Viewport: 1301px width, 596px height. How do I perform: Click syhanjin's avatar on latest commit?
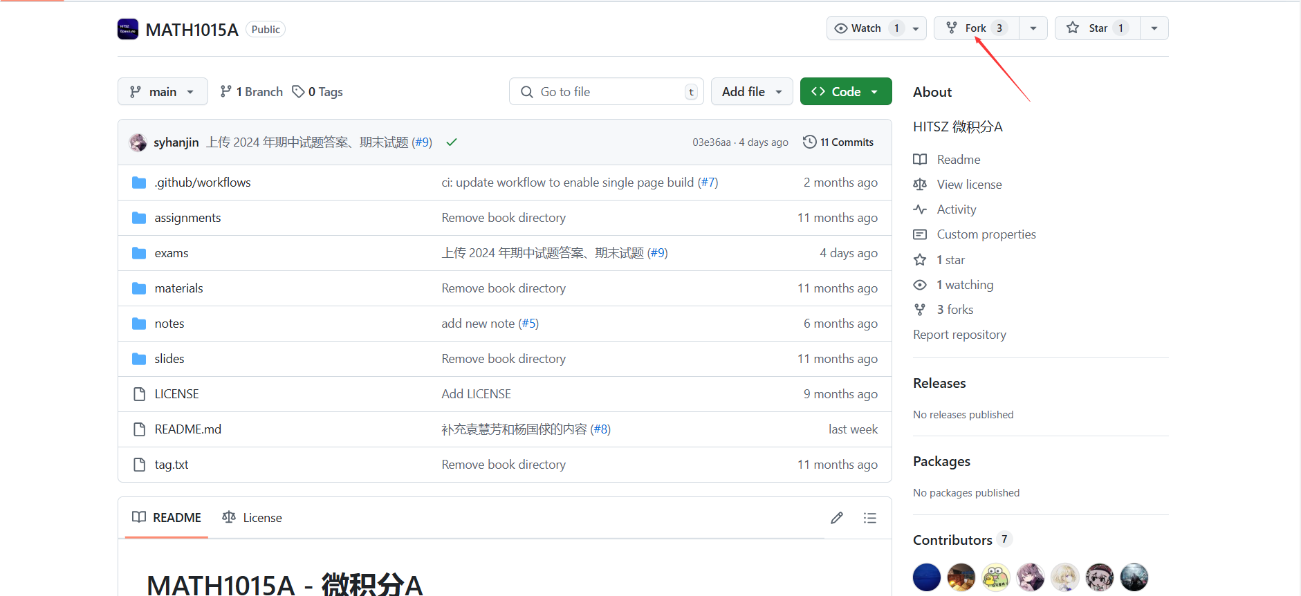coord(138,142)
